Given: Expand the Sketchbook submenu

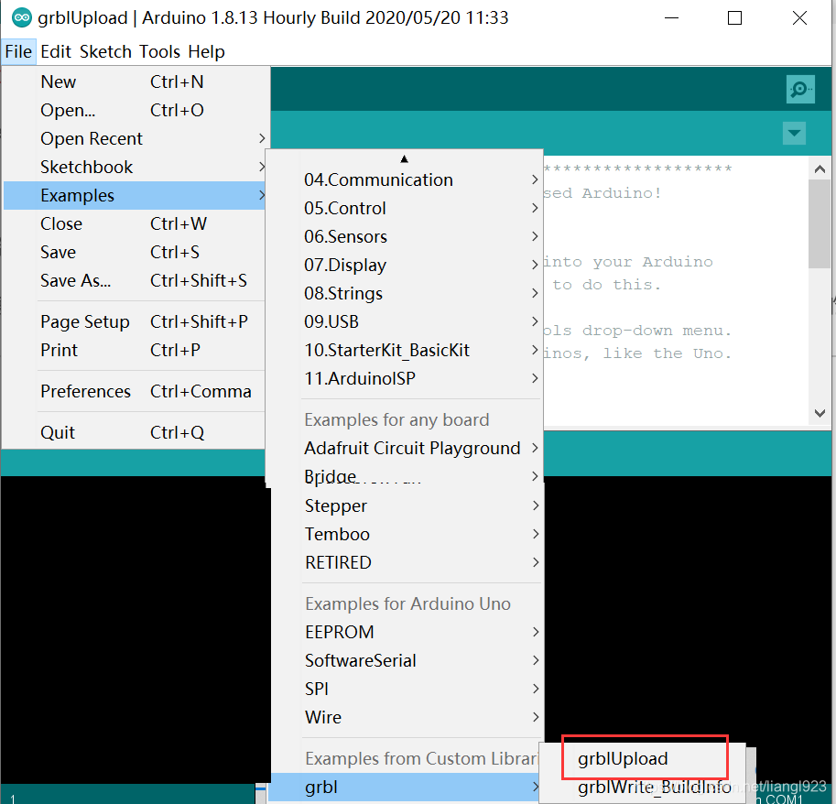Looking at the screenshot, I should 135,167.
